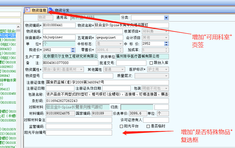Viewport: 235px width, 148px height.
Task: Click the 物资信息 tab icon
Action: click(x=28, y=10)
